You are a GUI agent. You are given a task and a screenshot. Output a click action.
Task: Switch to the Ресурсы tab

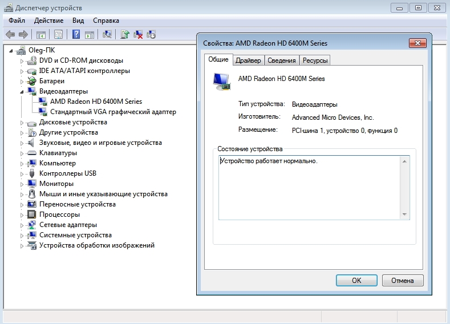pos(315,60)
